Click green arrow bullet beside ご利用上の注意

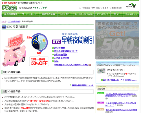coord(53,58)
